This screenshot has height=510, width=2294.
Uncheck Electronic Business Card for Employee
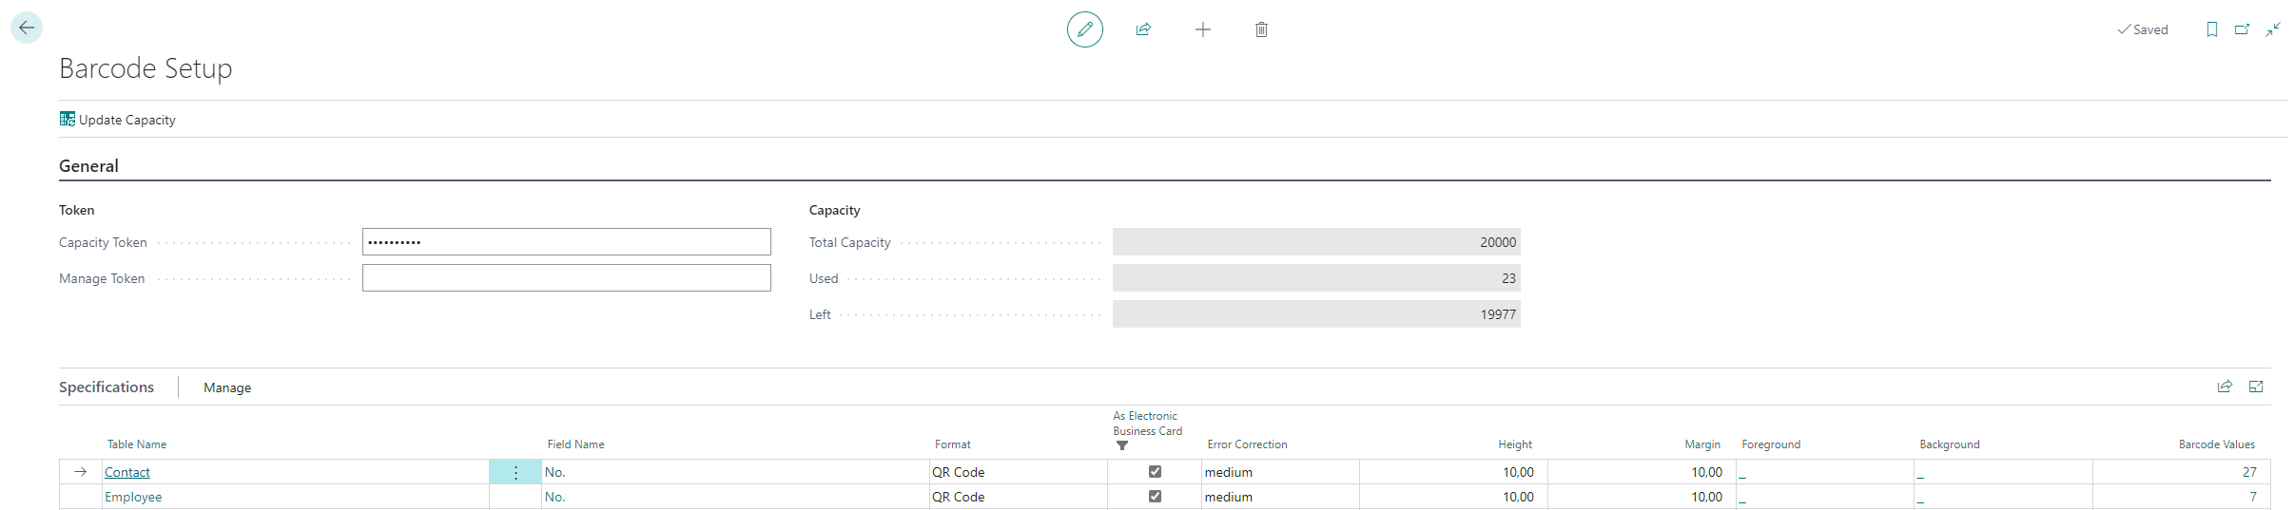tap(1155, 496)
